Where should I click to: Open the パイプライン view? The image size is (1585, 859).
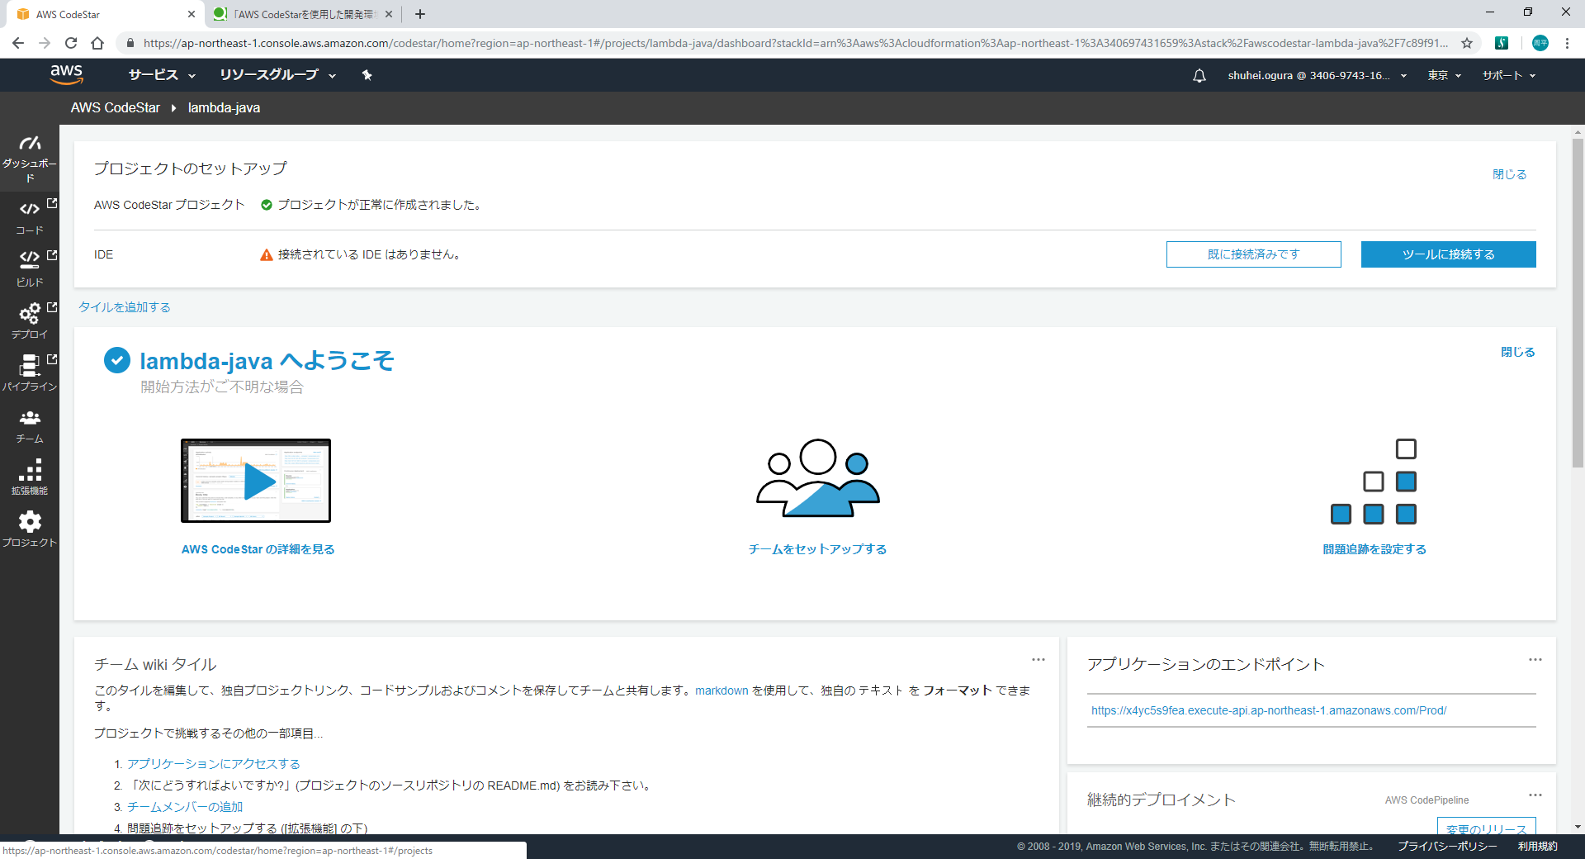click(30, 371)
